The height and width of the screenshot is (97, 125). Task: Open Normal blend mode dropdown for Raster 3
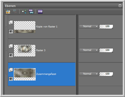click(x=89, y=50)
